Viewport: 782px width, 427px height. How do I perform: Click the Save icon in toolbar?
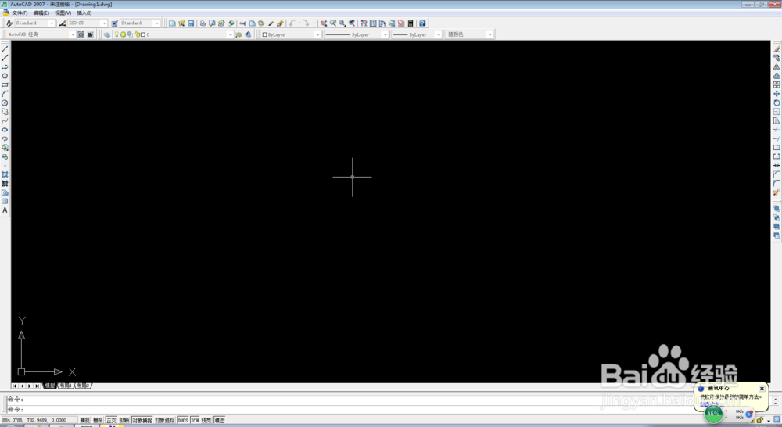(191, 23)
